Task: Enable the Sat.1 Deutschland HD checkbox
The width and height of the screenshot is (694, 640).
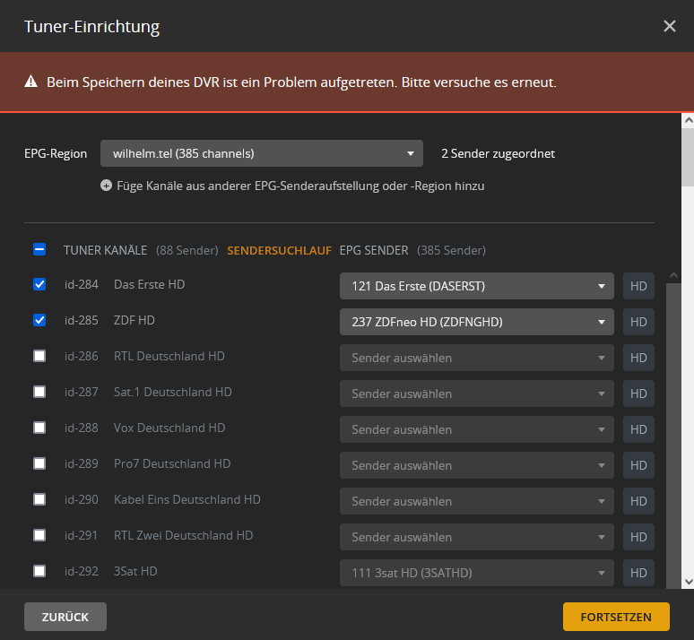Action: tap(39, 392)
